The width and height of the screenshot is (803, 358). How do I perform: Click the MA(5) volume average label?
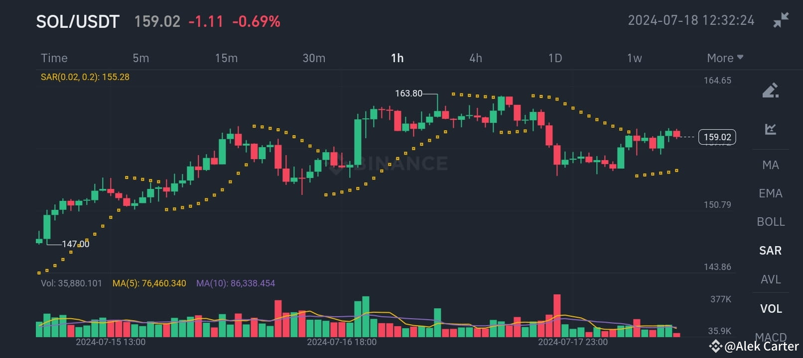149,283
